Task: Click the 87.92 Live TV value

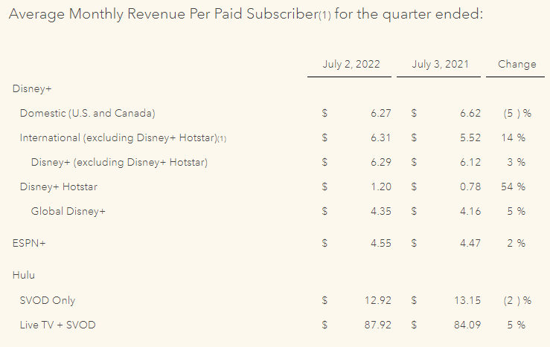Action: [378, 325]
